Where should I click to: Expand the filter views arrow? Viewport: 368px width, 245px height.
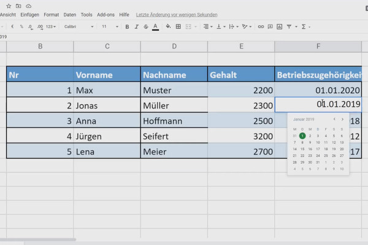click(x=296, y=27)
